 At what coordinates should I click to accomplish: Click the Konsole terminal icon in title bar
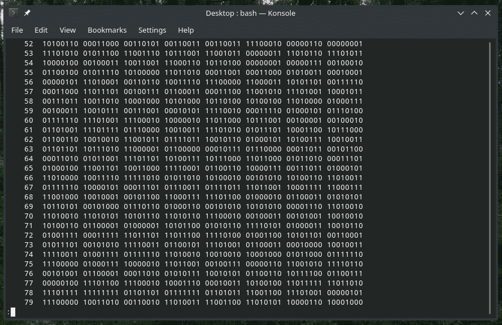(14, 13)
